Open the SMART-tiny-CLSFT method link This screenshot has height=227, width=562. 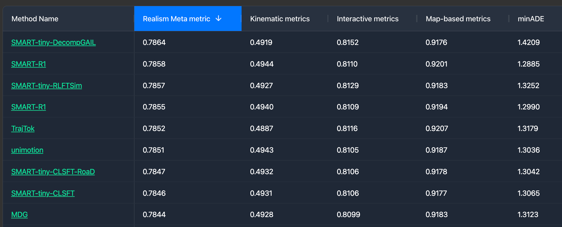point(43,193)
